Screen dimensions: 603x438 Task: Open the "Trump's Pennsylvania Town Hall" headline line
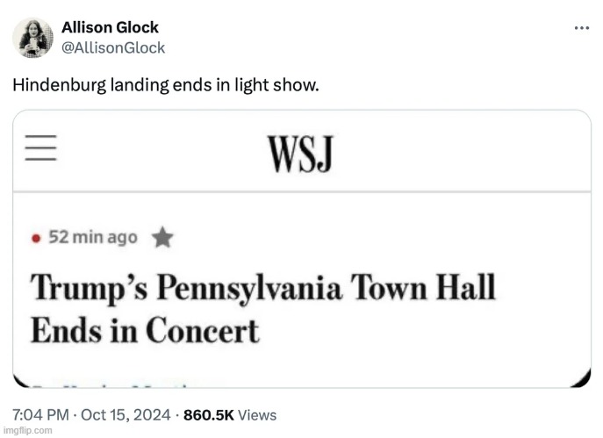coord(262,289)
